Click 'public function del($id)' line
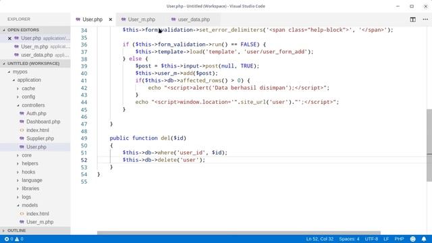This screenshot has width=432, height=243. tap(148, 138)
